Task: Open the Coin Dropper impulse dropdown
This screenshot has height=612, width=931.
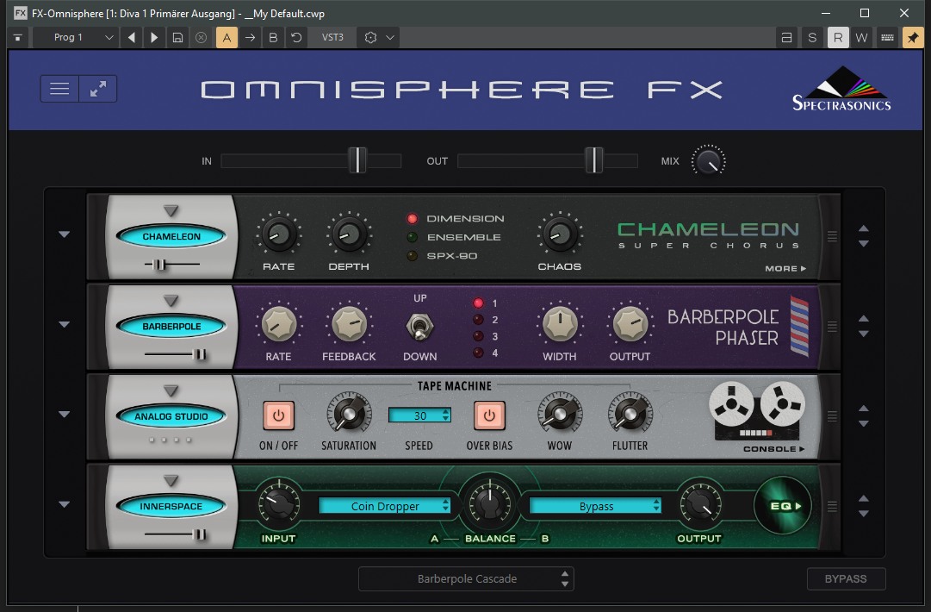Action: [385, 506]
